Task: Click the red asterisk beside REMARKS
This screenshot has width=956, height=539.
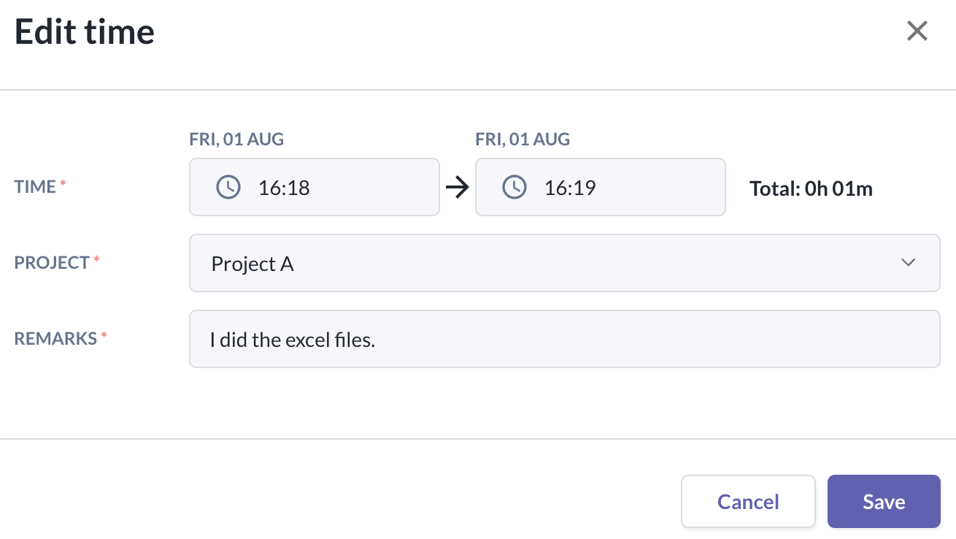Action: (x=104, y=337)
